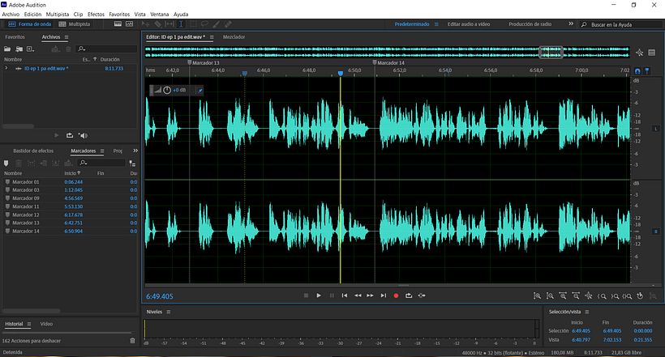Toggle right channel R button
Viewport: 665px width, 357px height.
click(655, 232)
